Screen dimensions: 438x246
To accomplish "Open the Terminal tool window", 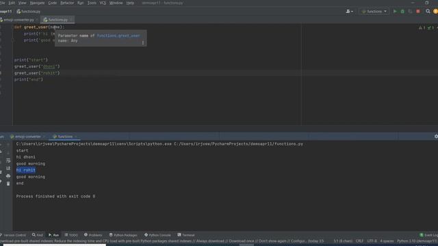I will (186, 235).
